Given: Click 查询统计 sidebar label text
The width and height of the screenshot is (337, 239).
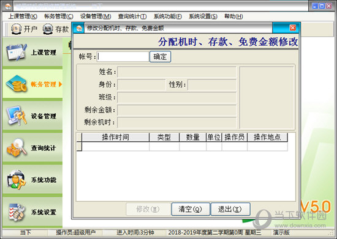Looking at the screenshot, I should 44,148.
